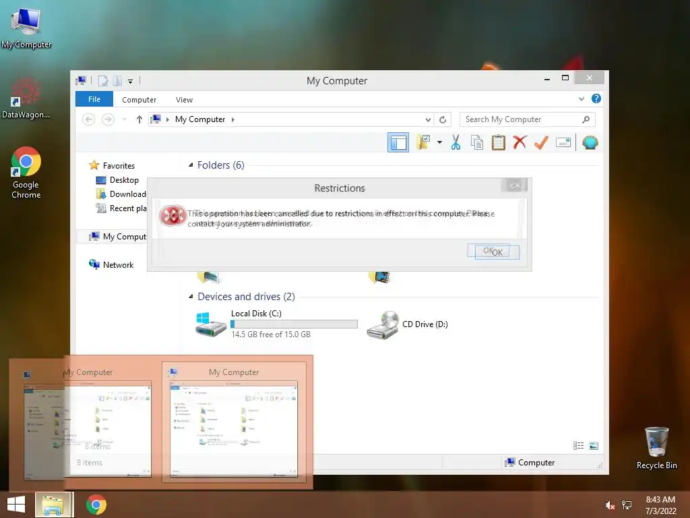Close the Restrictions dialog
This screenshot has height=518, width=690.
[x=514, y=185]
